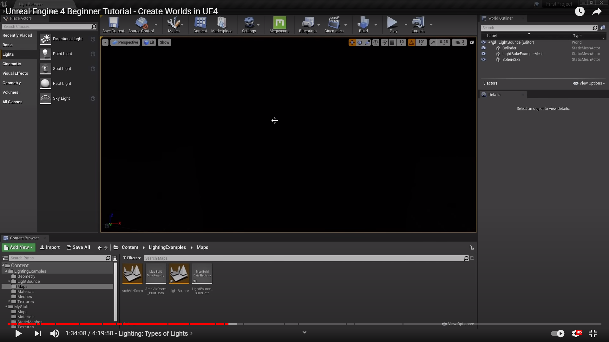Viewport: 609px width, 342px height.
Task: Hide the Cylinder actor via eye icon
Action: coord(483,48)
